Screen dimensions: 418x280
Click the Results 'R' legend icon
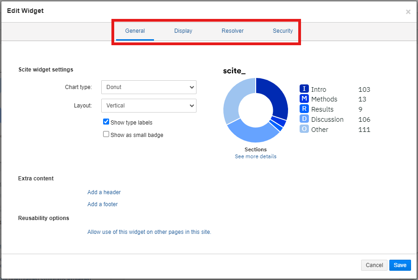pyautogui.click(x=304, y=109)
